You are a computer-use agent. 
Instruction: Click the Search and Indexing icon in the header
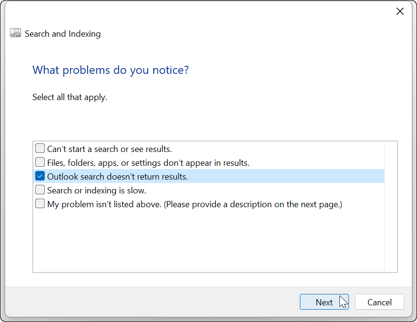15,33
